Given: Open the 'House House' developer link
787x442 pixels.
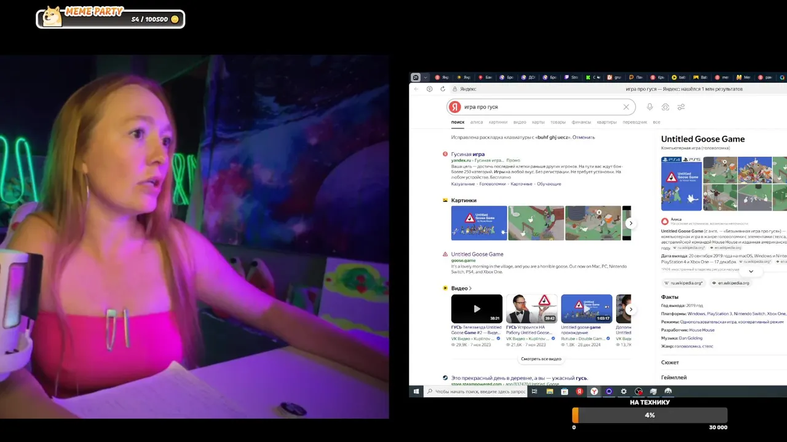Looking at the screenshot, I should [x=702, y=330].
